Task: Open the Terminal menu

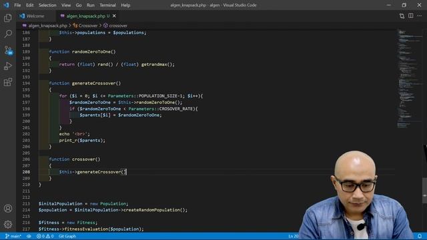Action: click(107, 5)
